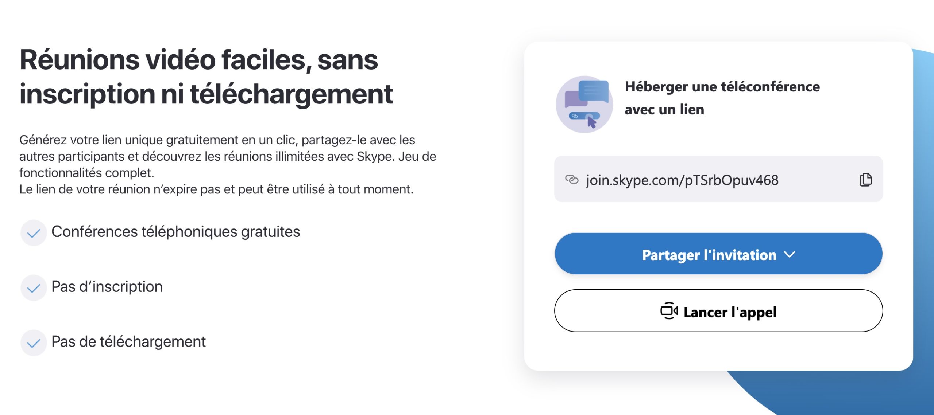The image size is (934, 415).
Task: Select the join.skype.com meeting link text
Action: coord(682,180)
